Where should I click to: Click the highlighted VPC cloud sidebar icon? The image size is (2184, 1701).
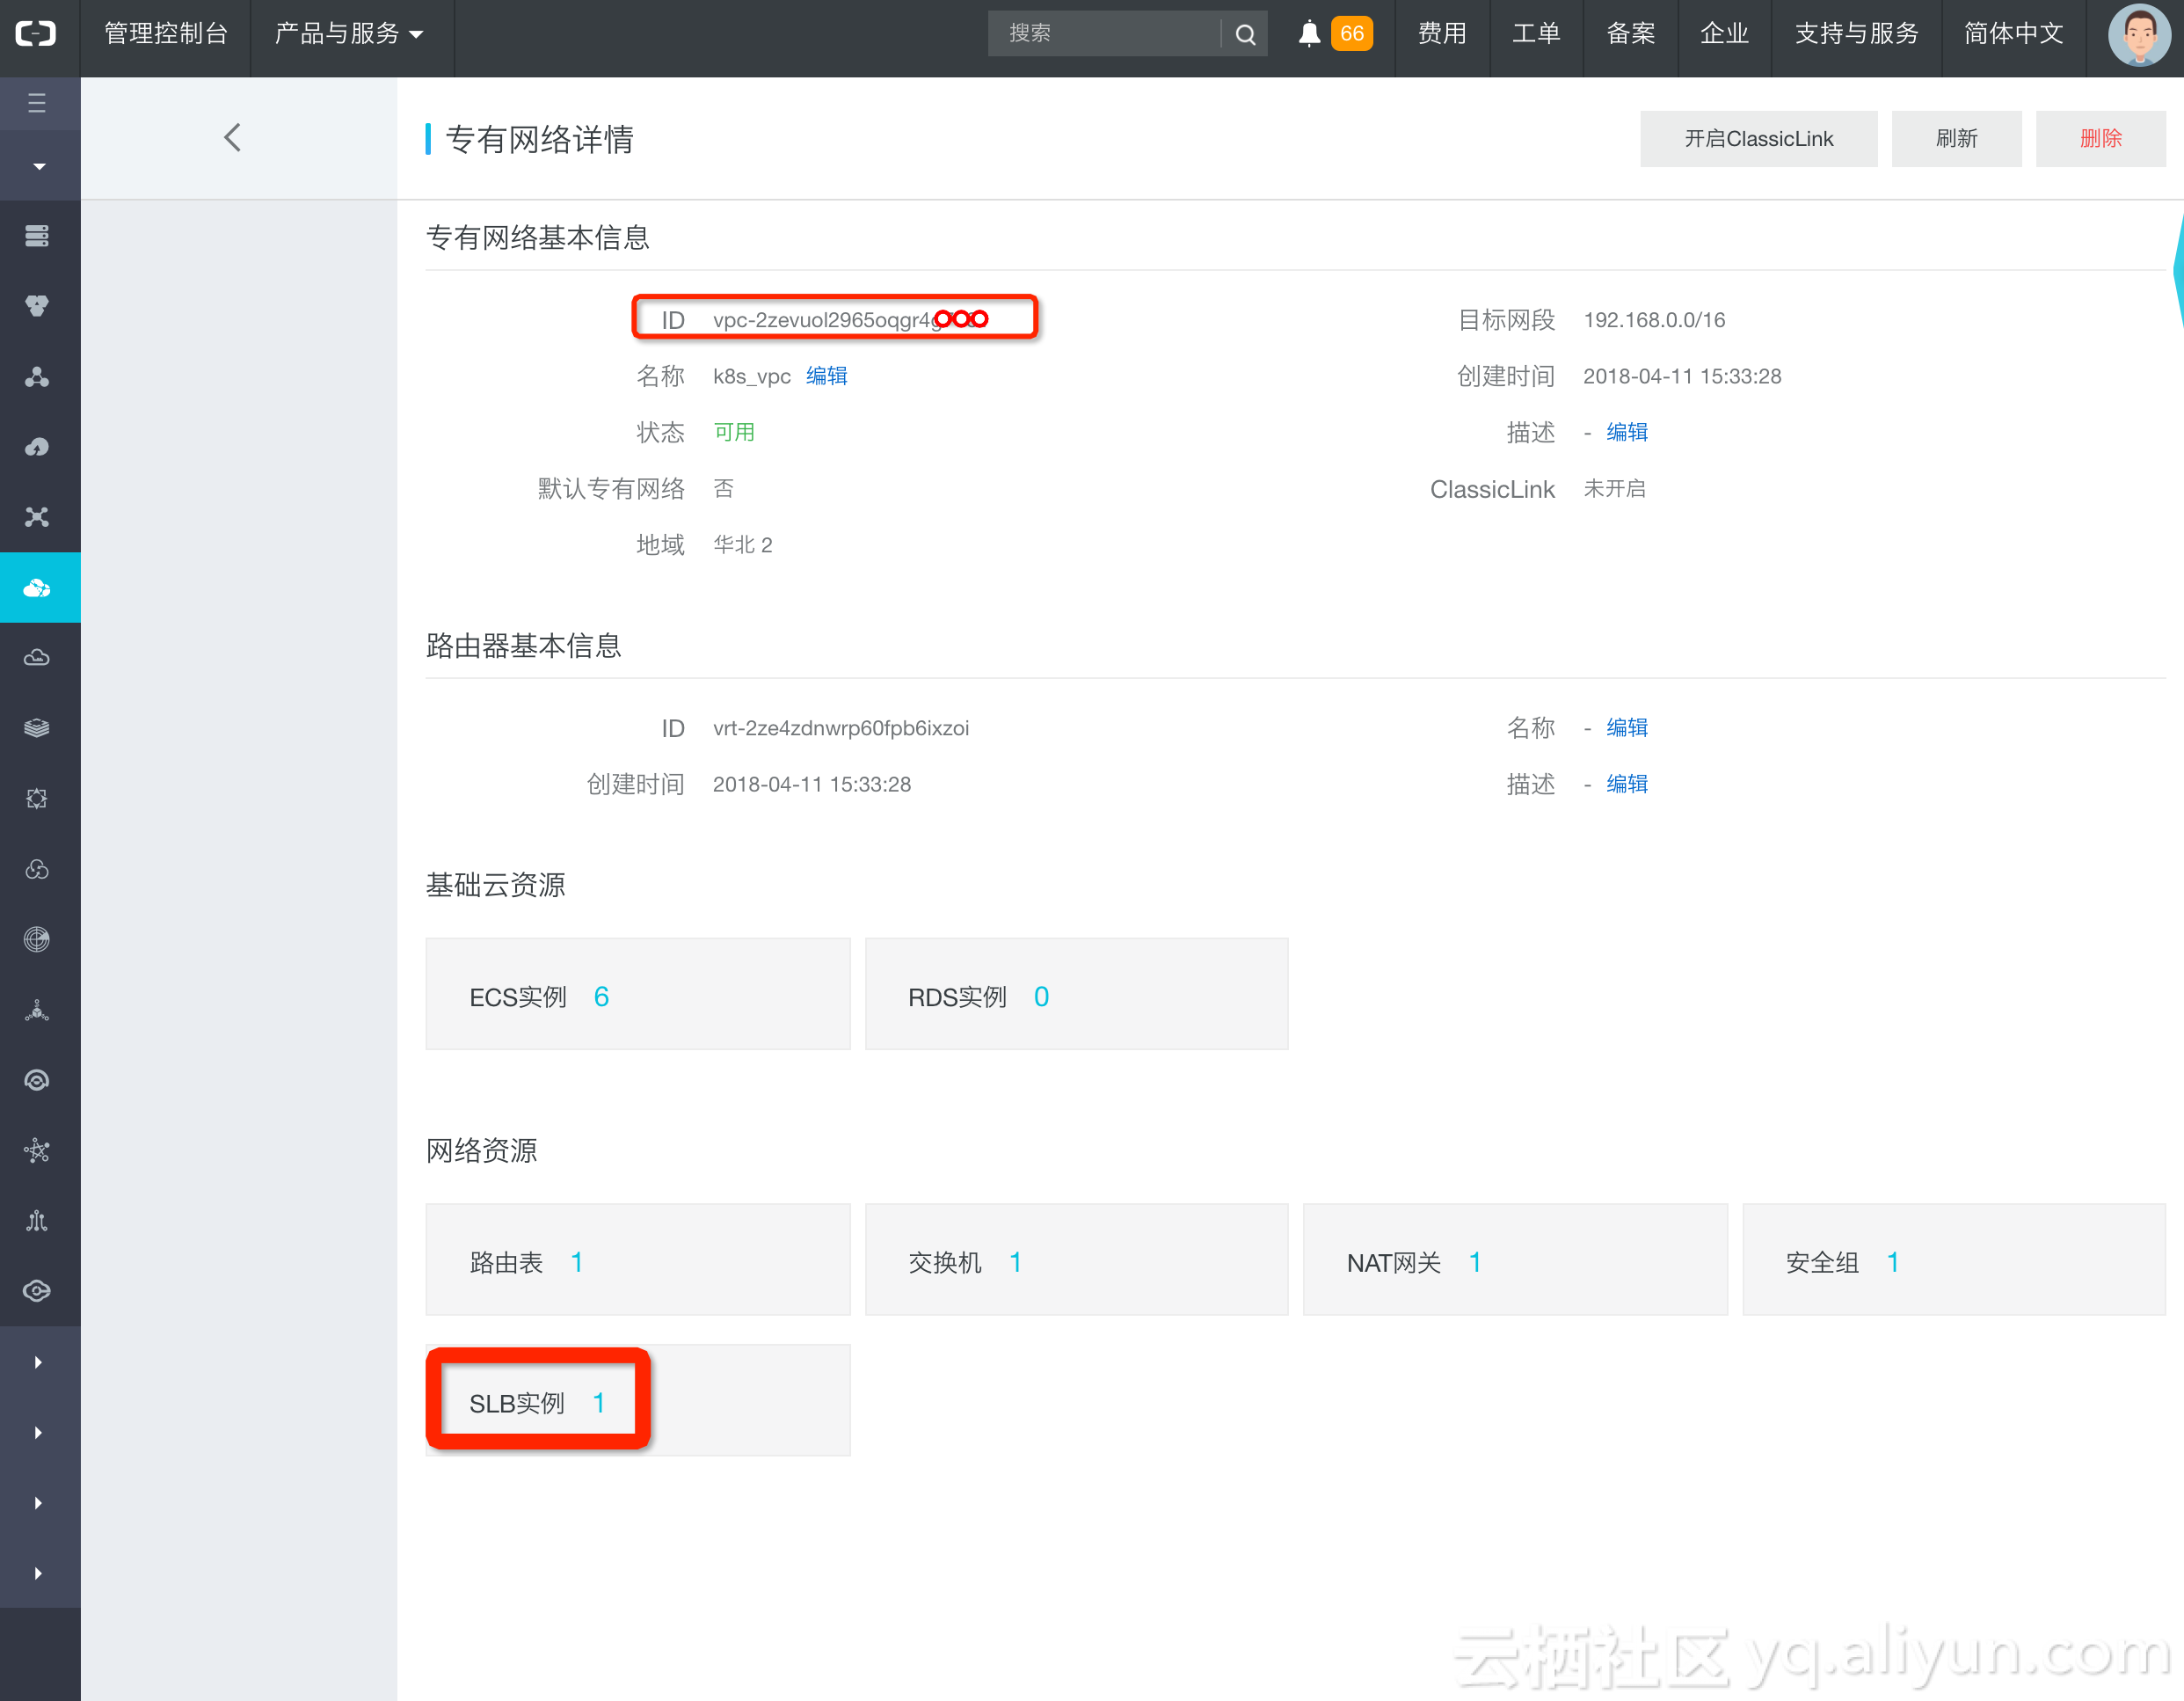(37, 588)
